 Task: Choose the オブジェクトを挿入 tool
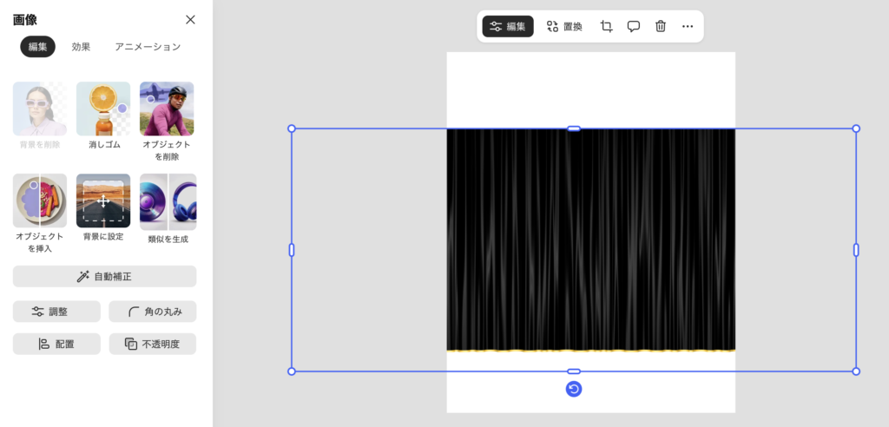(40, 200)
